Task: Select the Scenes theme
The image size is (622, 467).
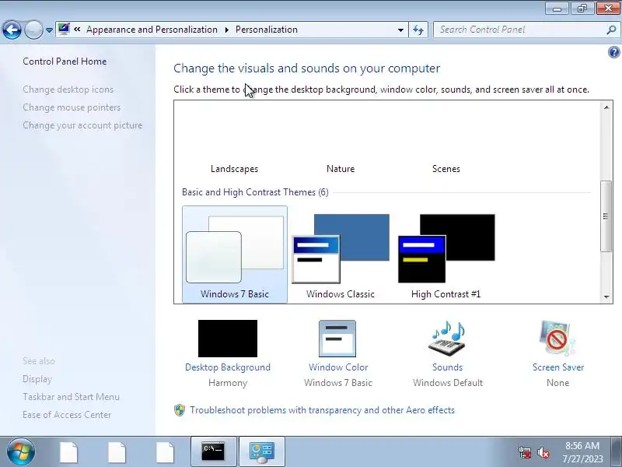Action: tap(446, 169)
